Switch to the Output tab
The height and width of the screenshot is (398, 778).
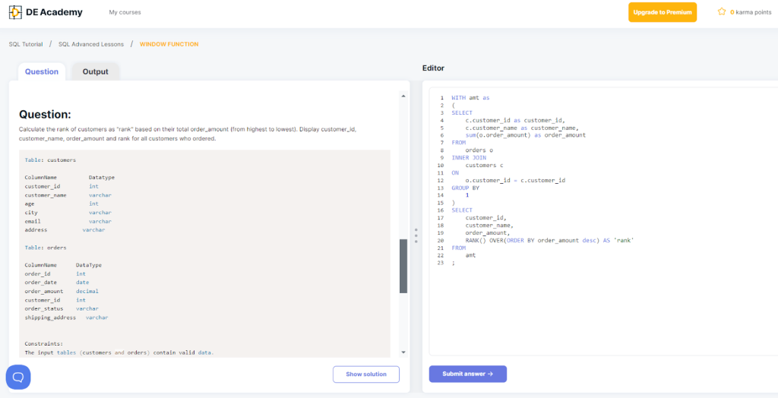click(95, 71)
